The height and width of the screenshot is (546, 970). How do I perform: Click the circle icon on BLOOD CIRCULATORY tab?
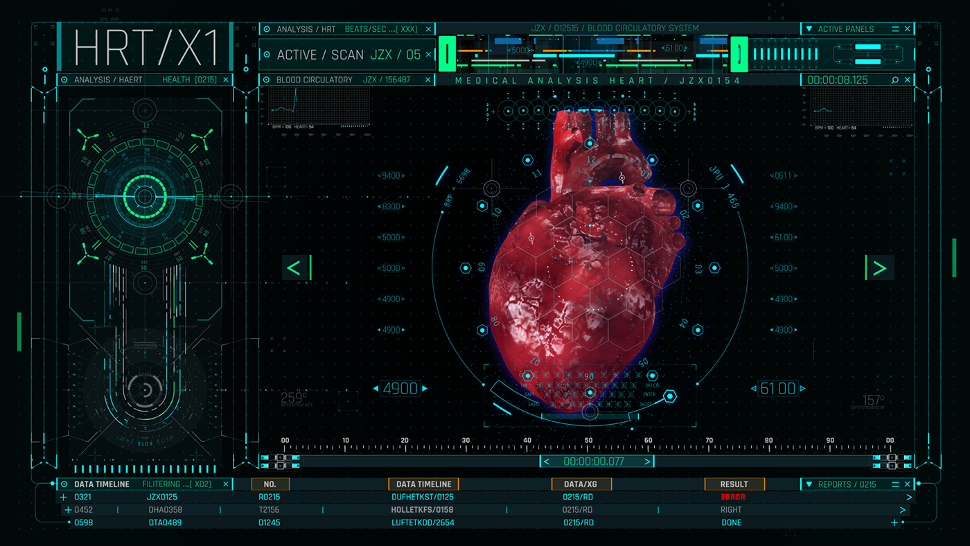tap(267, 80)
